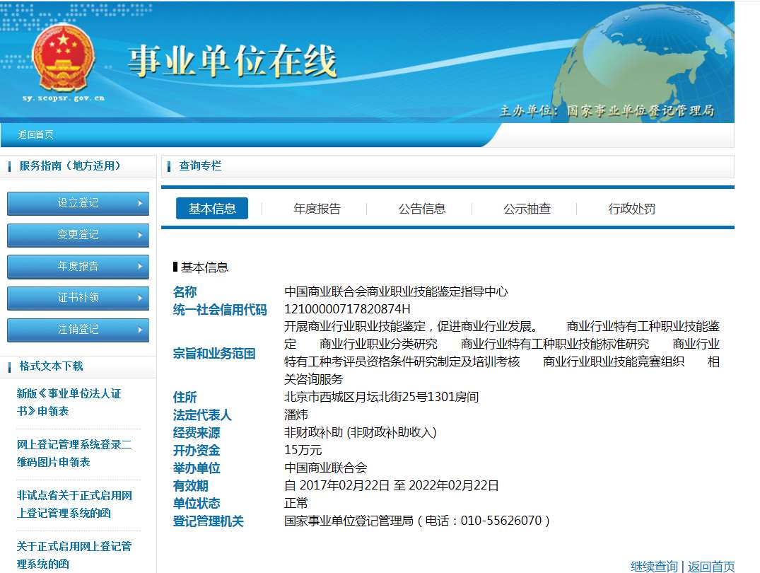
Task: Click the 法定代表人 field label
Action: click(202, 415)
